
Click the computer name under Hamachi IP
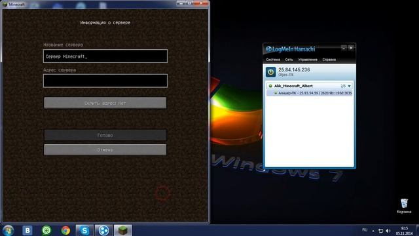coord(286,75)
